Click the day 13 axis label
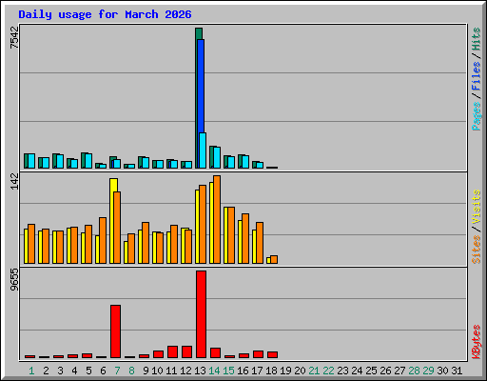This screenshot has width=487, height=381. point(200,371)
